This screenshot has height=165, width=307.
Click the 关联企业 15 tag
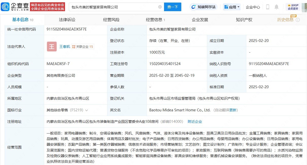coord(83,47)
